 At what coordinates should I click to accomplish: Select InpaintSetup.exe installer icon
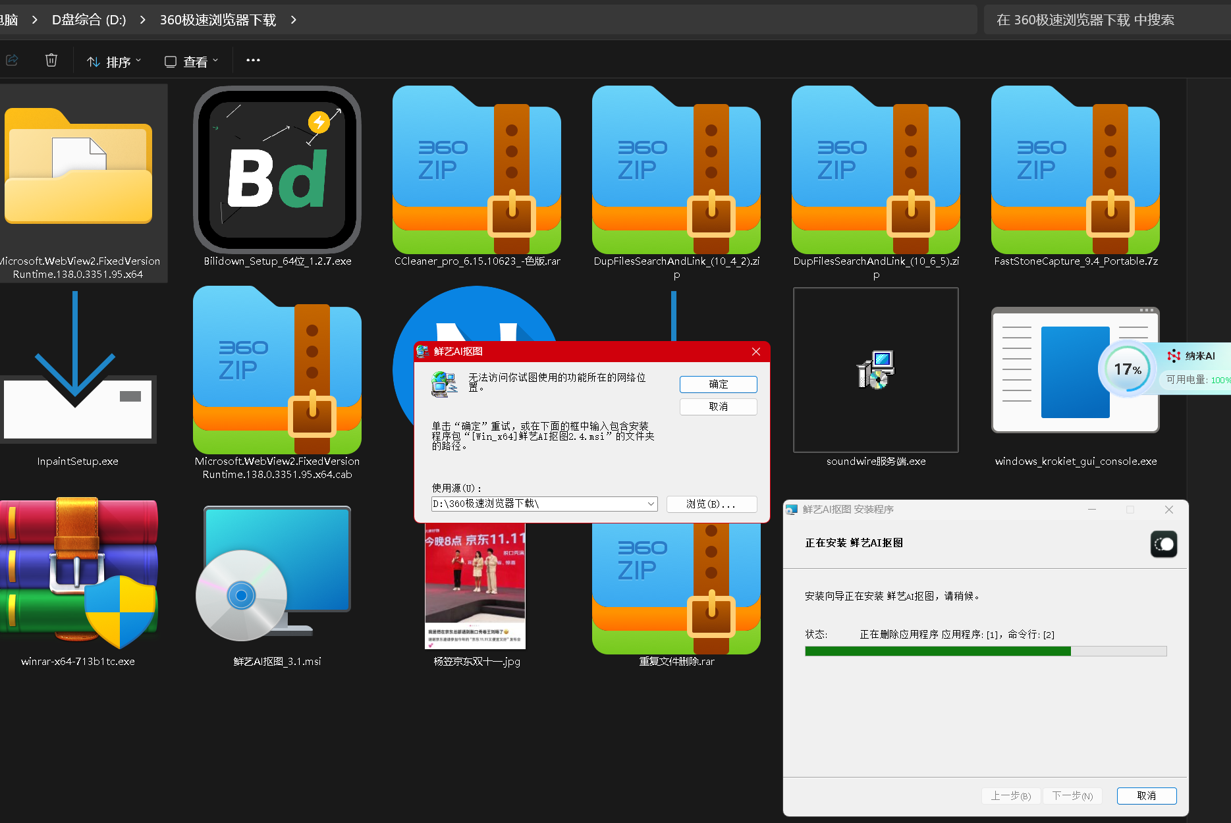(x=78, y=367)
